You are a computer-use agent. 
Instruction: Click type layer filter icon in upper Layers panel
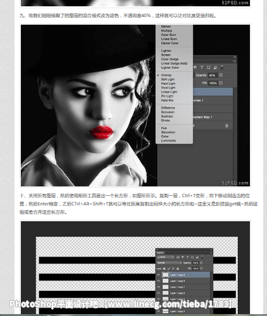(202, 67)
